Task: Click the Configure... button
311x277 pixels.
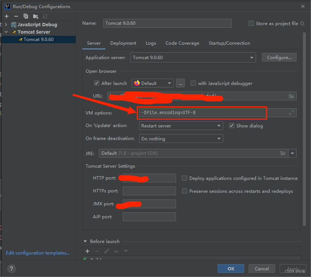Action: [279, 57]
